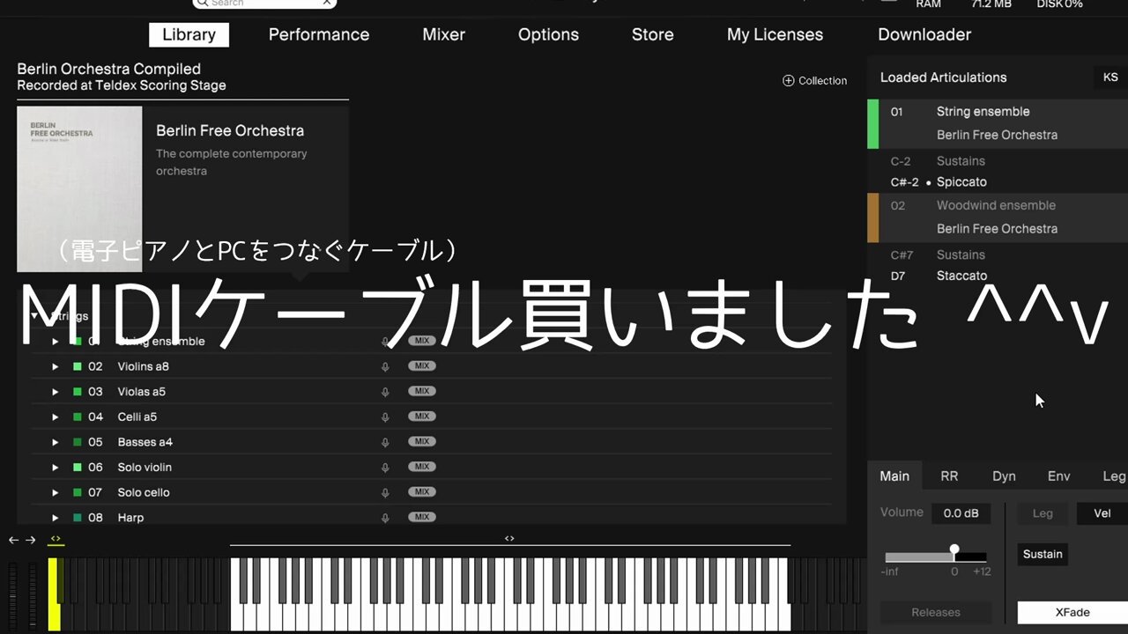Screen dimensions: 1128x634
Task: Select the Berlin Free Orchestra cover thumbnail
Action: (79, 189)
